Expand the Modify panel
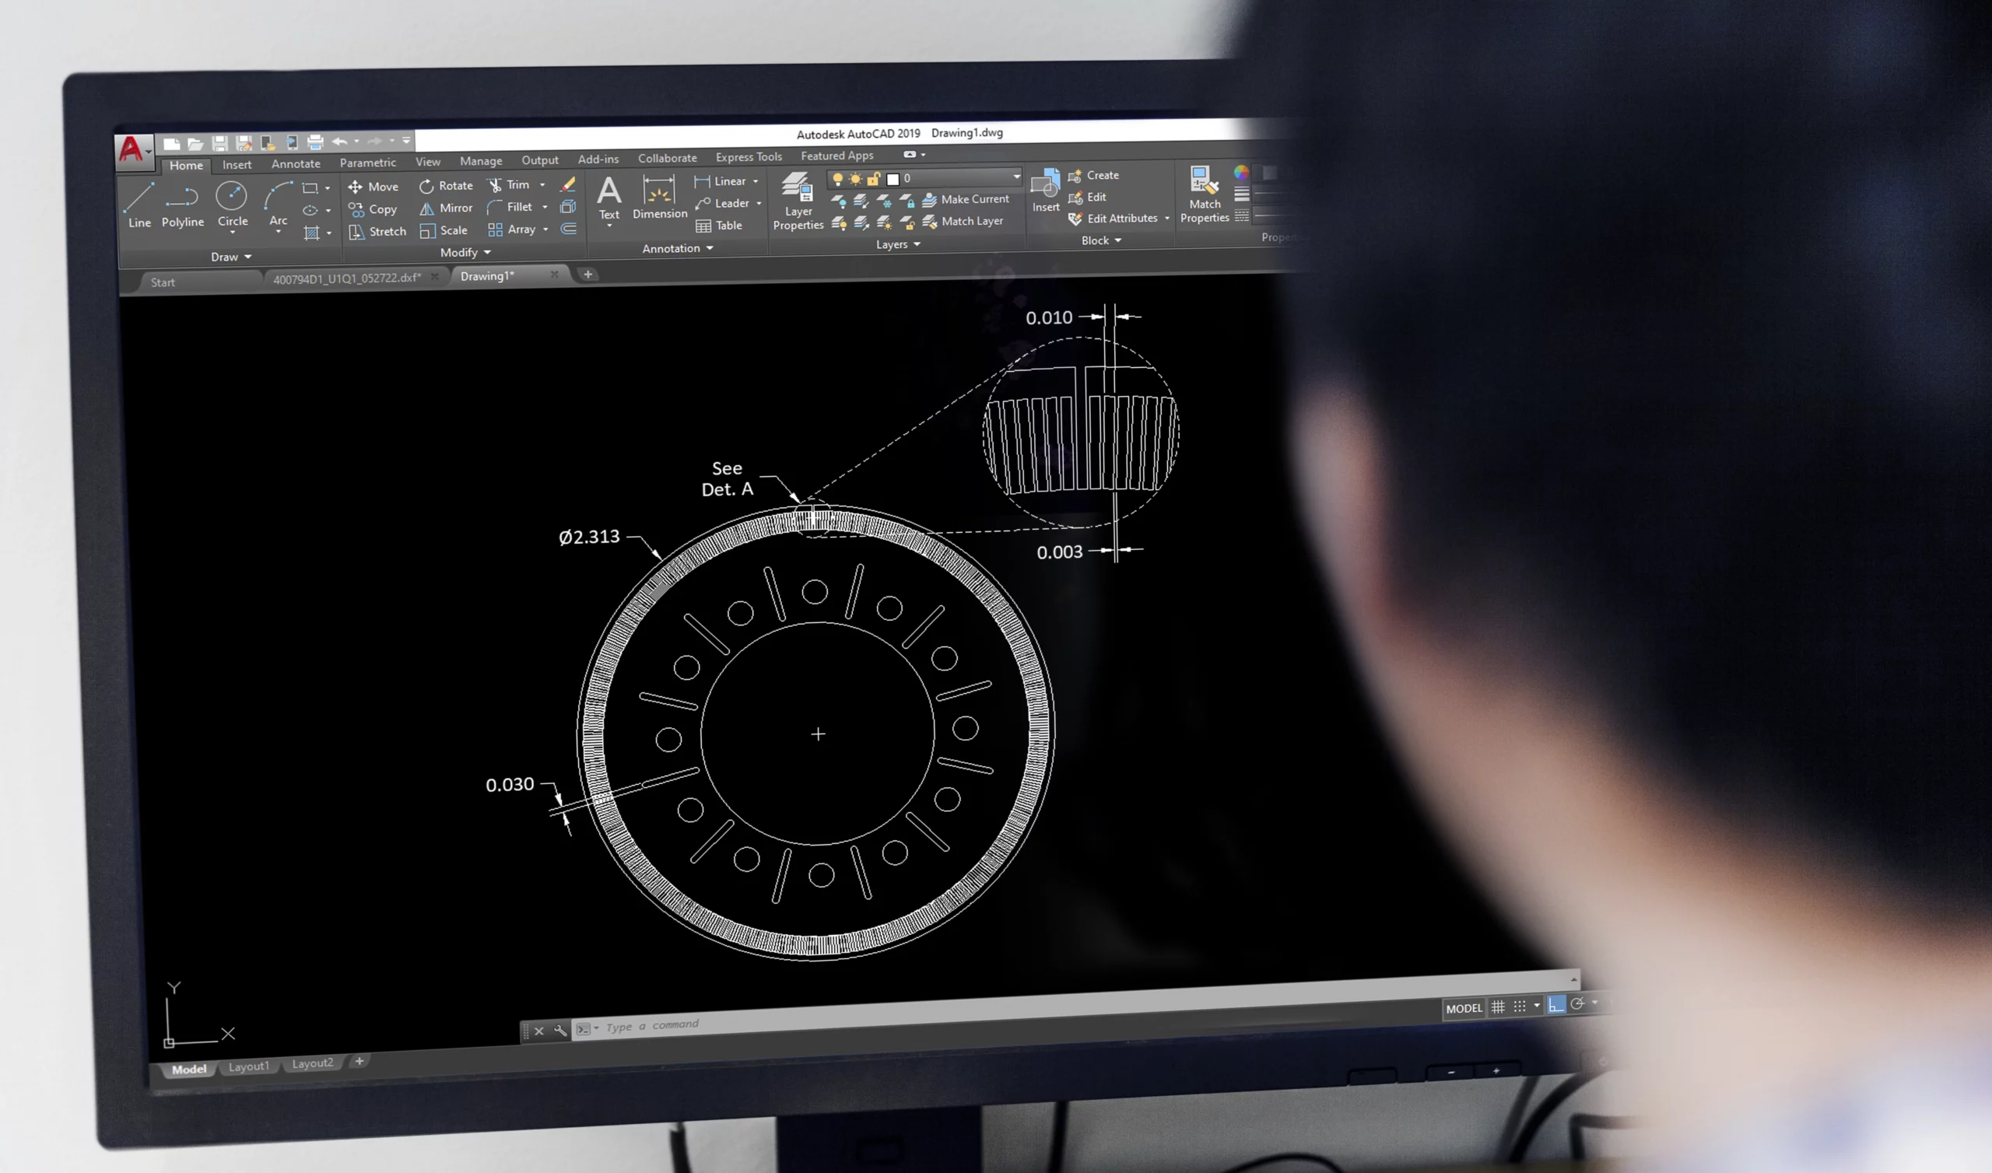1992x1173 pixels. [x=465, y=252]
